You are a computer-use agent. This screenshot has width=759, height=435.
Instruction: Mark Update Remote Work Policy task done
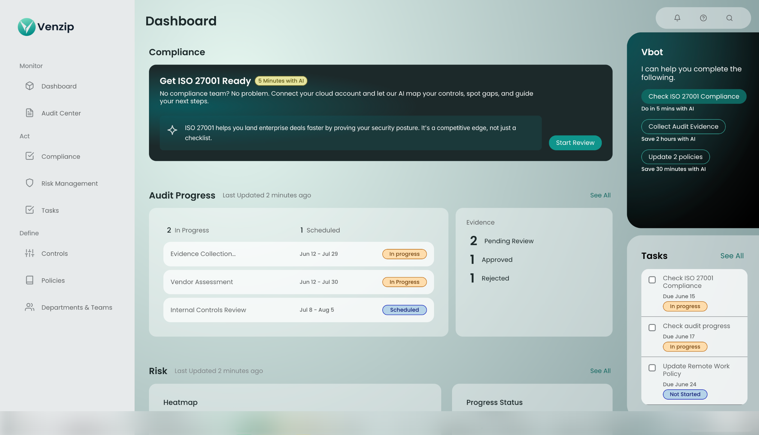pyautogui.click(x=652, y=368)
